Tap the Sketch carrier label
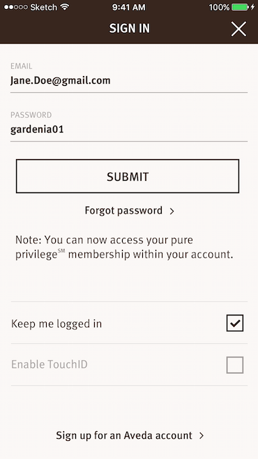This screenshot has width=258, height=459. pos(44,7)
